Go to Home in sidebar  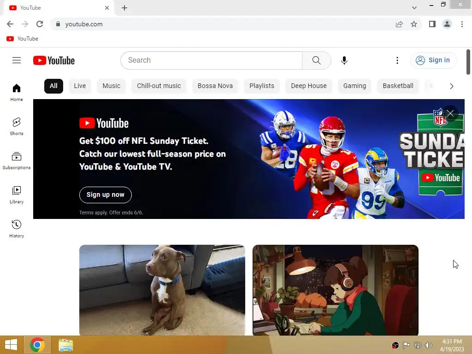tap(17, 92)
